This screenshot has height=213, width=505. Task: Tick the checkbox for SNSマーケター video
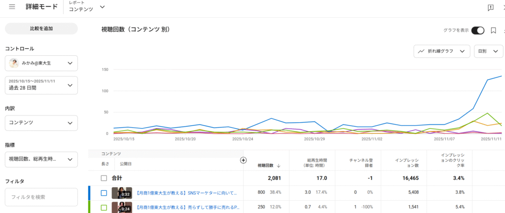tap(104, 193)
